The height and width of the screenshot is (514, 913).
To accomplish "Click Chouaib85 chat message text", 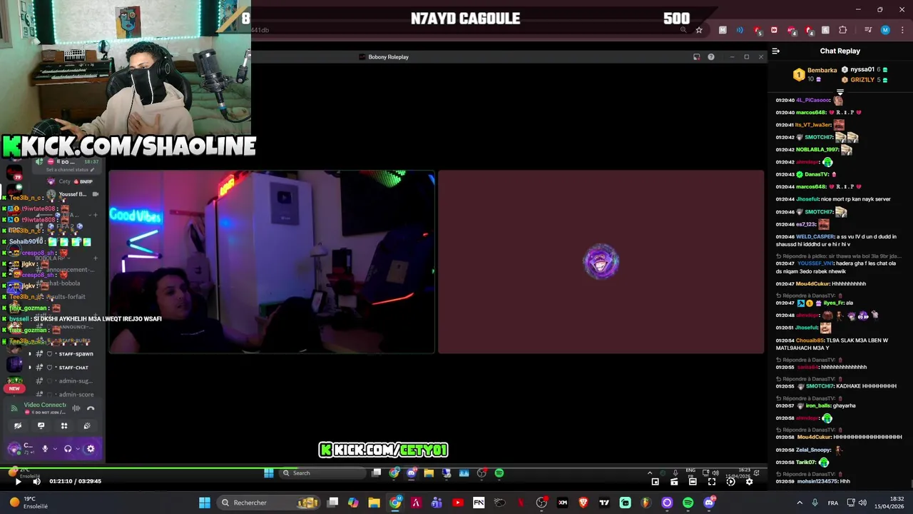I will (x=832, y=344).
